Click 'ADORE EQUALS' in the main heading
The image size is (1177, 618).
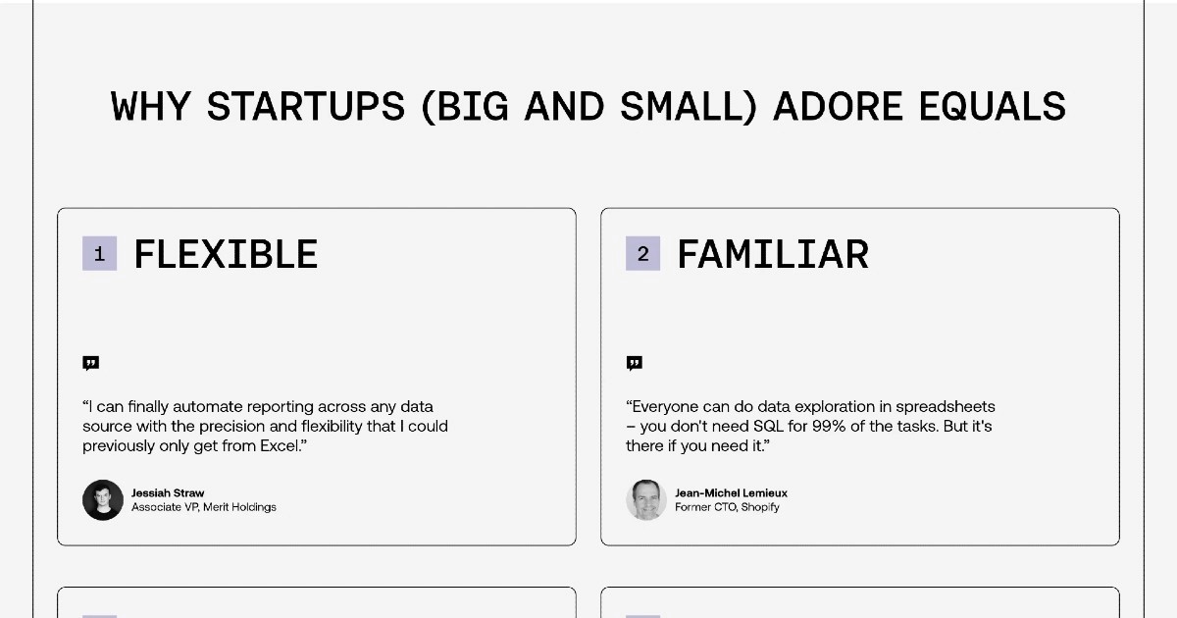coord(919,106)
